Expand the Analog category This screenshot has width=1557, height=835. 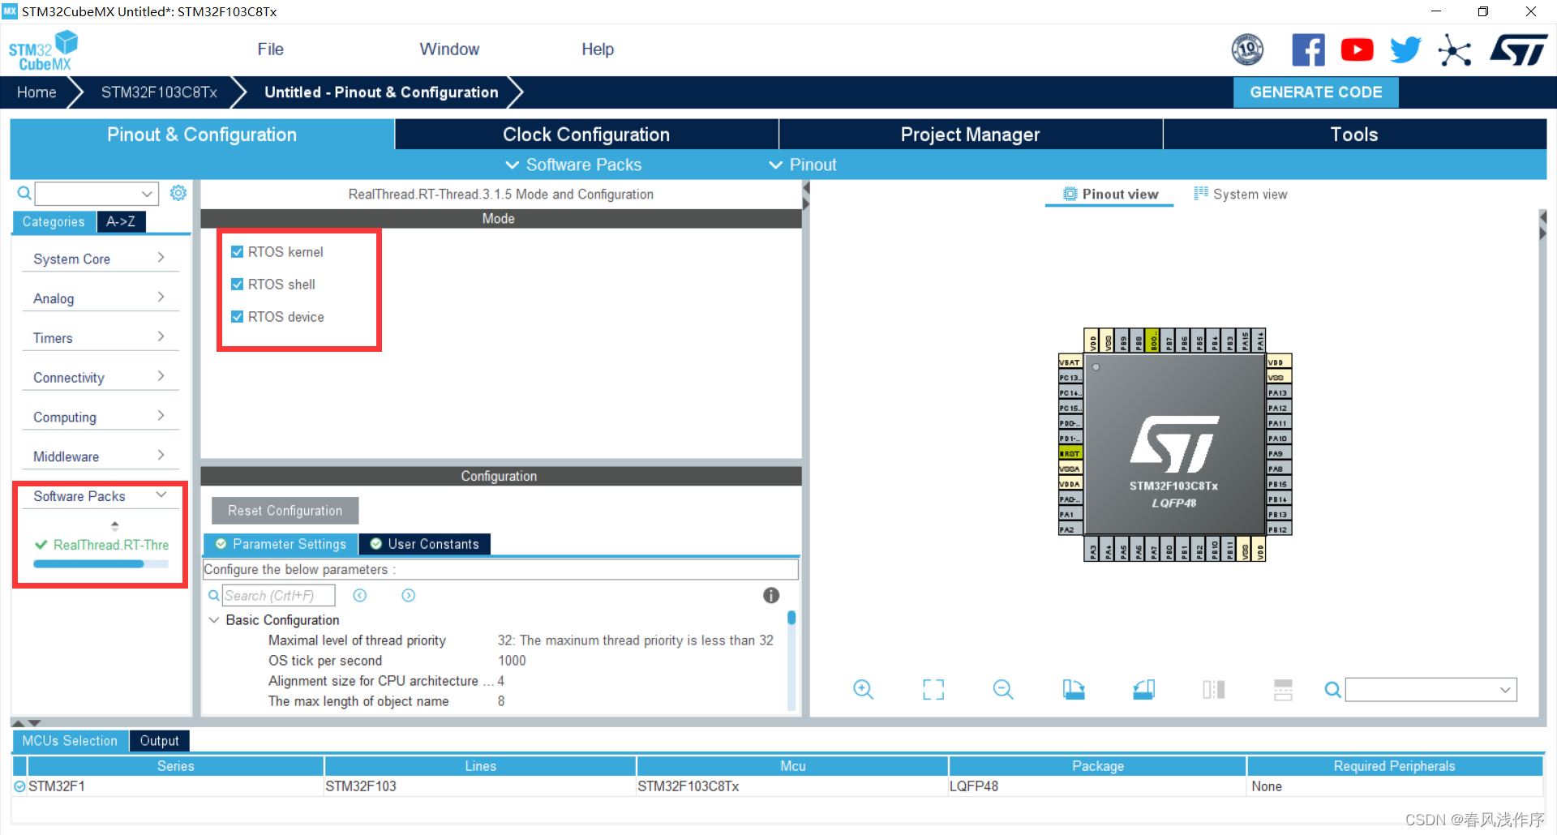(99, 298)
